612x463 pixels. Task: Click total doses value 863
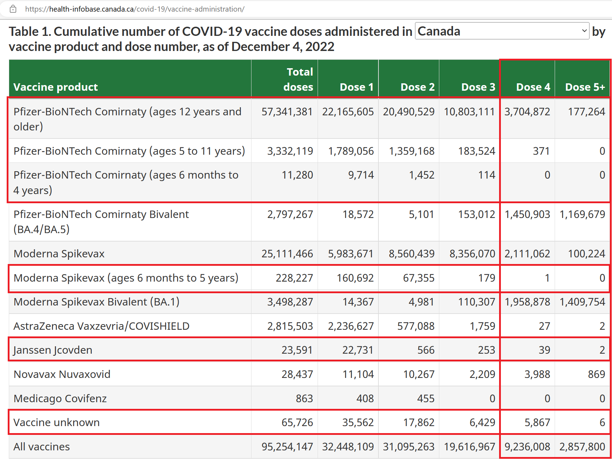pyautogui.click(x=305, y=399)
